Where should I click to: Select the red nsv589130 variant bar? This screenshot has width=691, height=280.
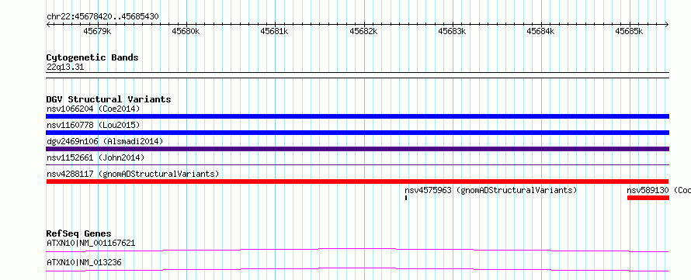pos(648,198)
